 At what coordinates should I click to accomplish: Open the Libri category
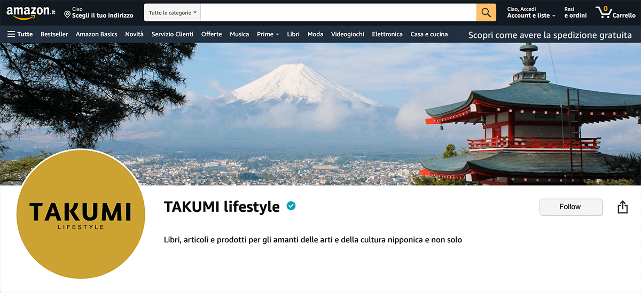[x=293, y=34]
